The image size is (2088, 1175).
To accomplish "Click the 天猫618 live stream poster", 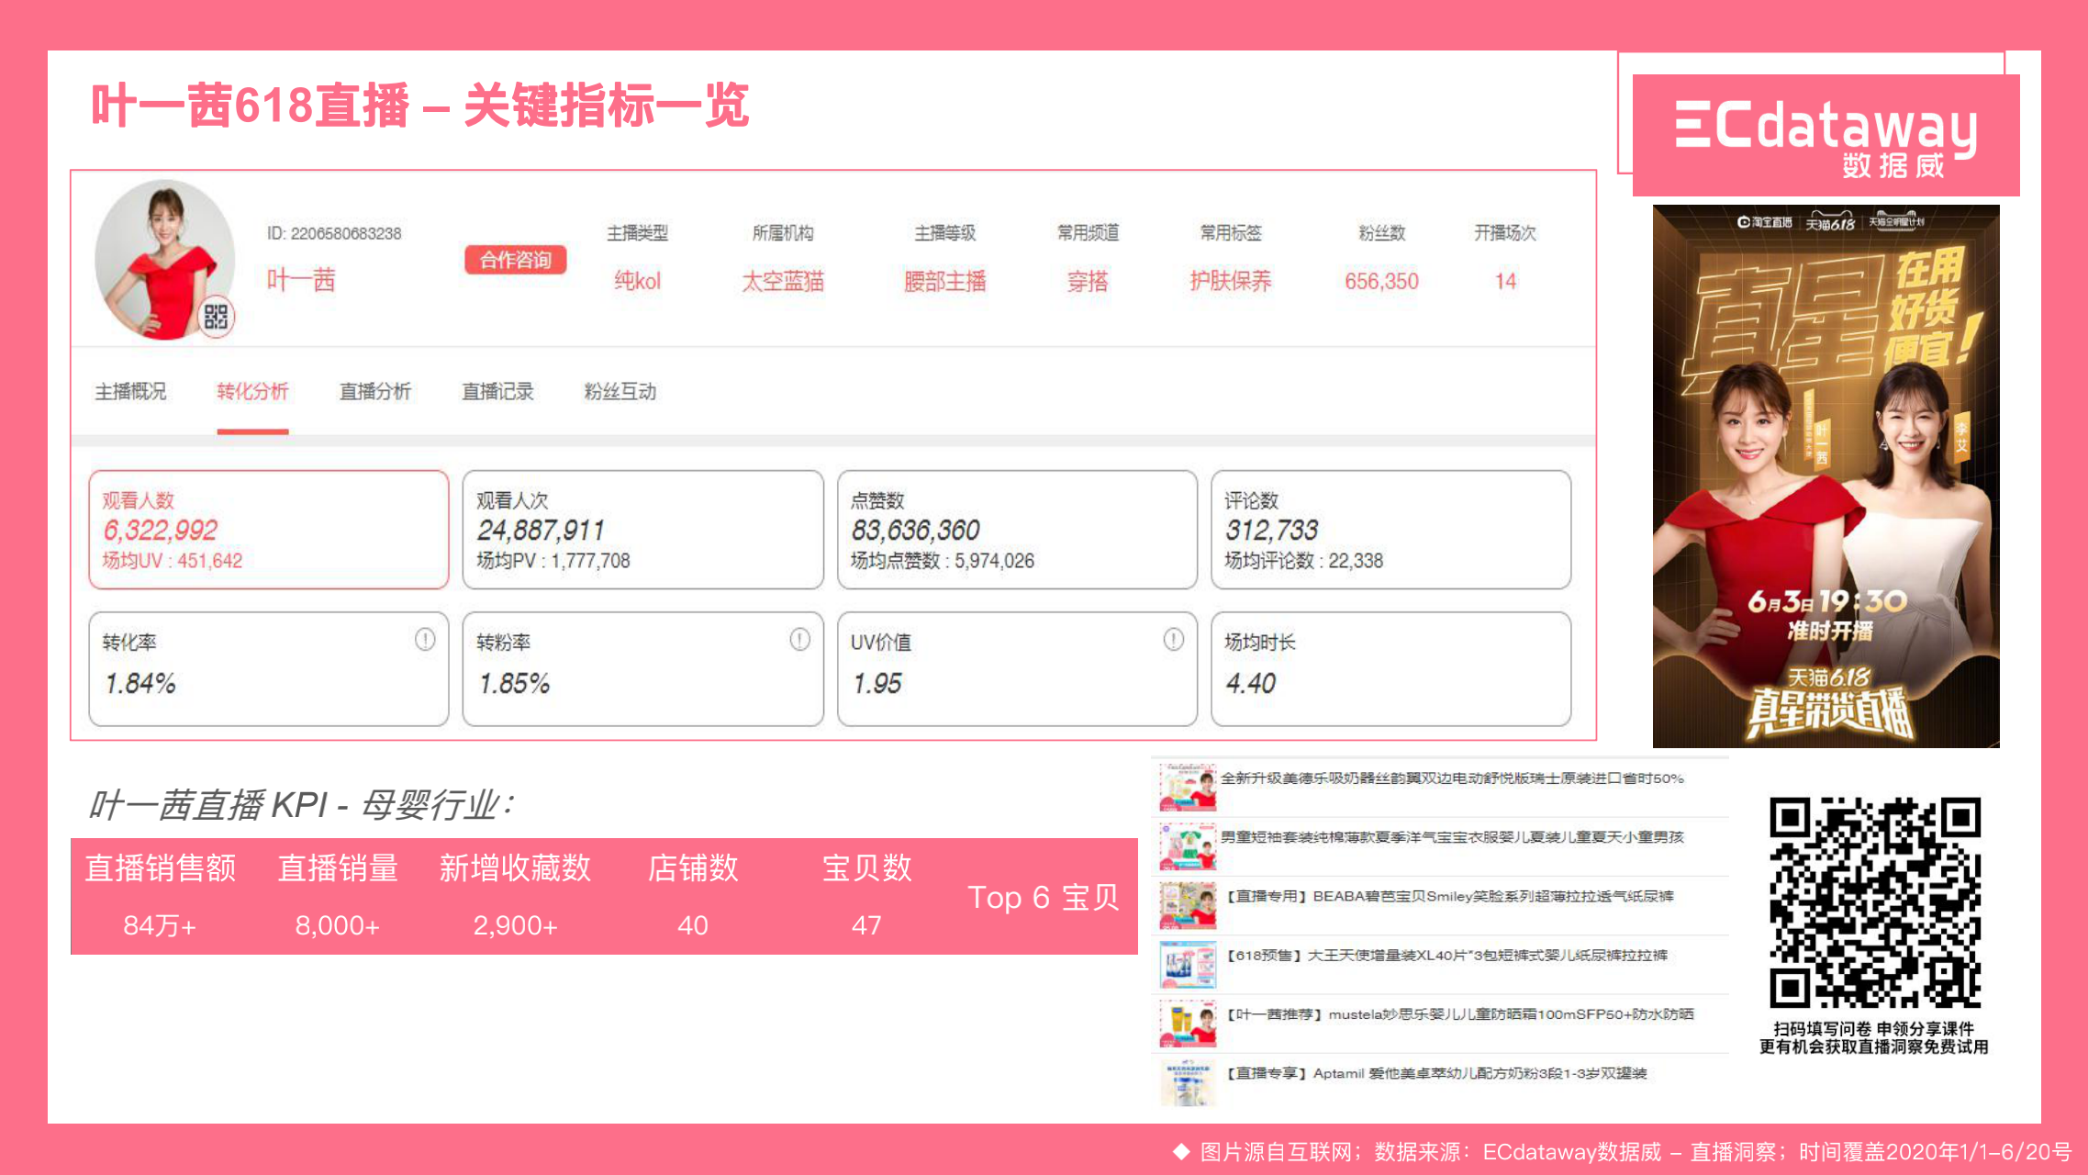I will (x=1826, y=476).
